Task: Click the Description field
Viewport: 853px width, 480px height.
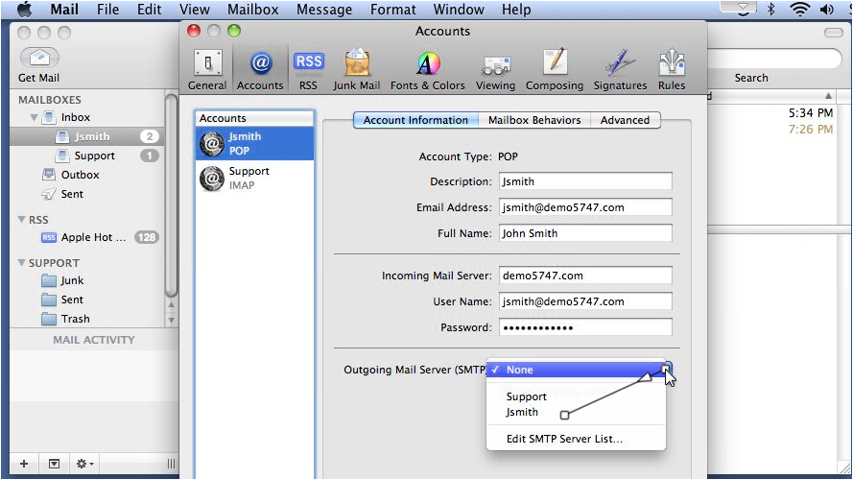Action: pyautogui.click(x=585, y=181)
